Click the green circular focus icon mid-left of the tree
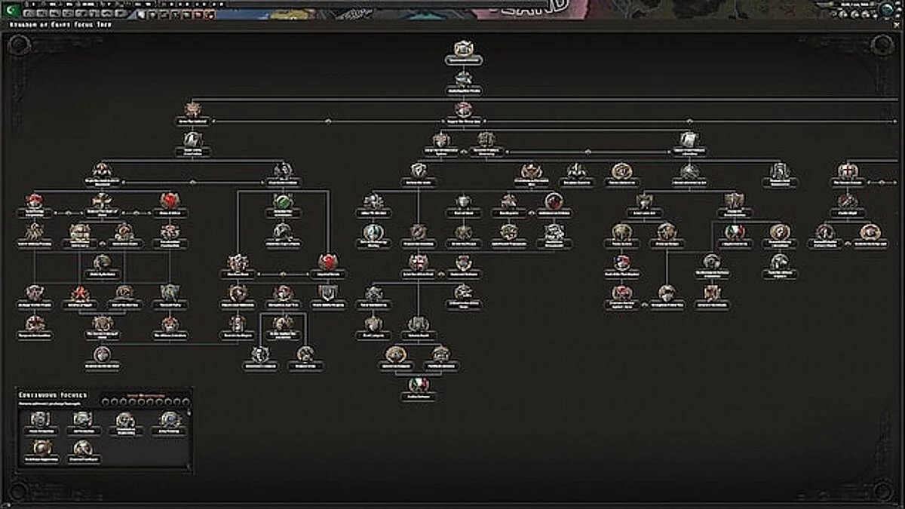Viewport: 905px width, 509px height. [x=283, y=202]
